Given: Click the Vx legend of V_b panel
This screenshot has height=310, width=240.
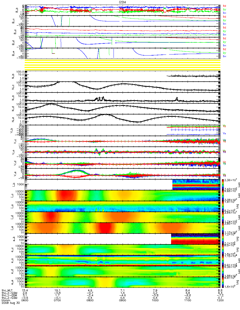Looking at the screenshot, I should [x=225, y=133].
